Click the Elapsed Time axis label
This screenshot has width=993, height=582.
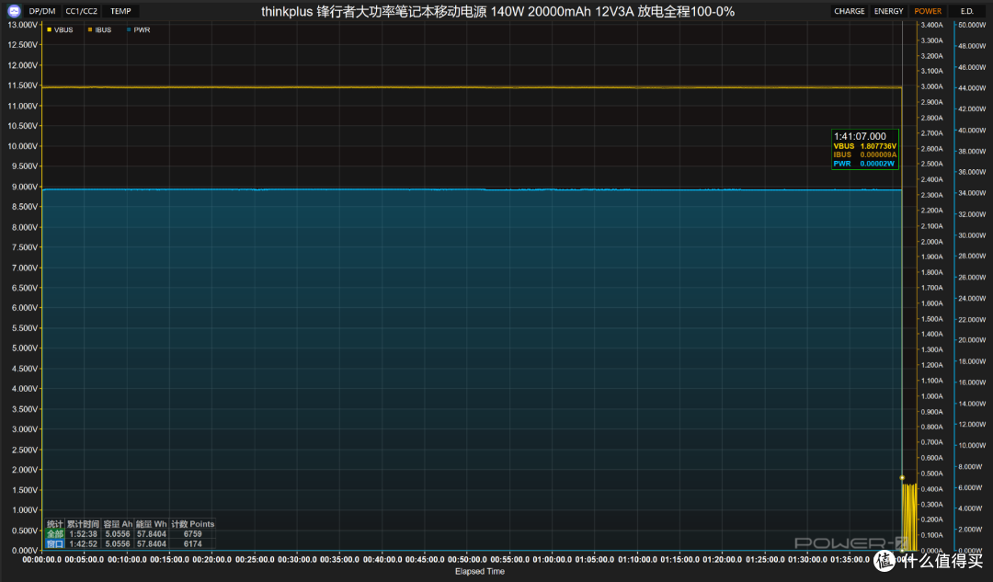click(479, 571)
